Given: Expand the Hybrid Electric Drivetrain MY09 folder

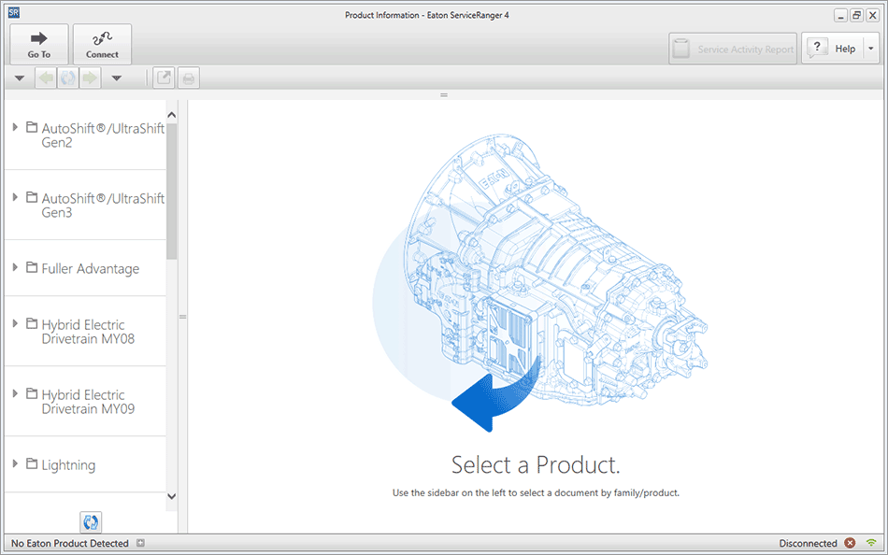Looking at the screenshot, I should [x=15, y=393].
